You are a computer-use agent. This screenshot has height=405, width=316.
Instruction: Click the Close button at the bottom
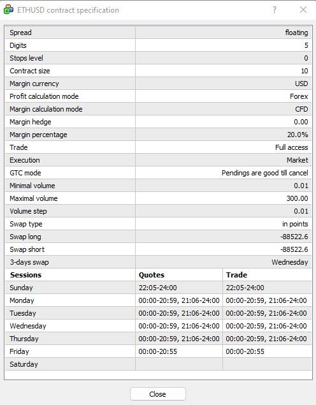point(157,394)
